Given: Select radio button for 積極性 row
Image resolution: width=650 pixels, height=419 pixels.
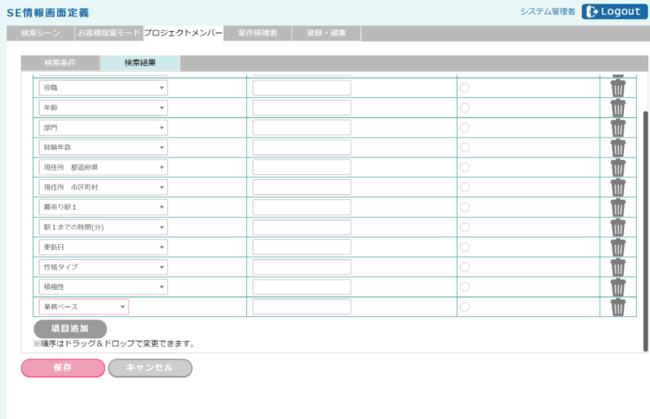Looking at the screenshot, I should pyautogui.click(x=465, y=287).
